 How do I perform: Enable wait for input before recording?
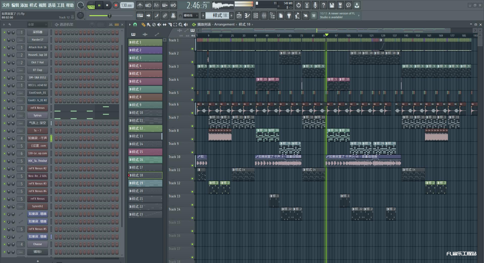(x=148, y=5)
